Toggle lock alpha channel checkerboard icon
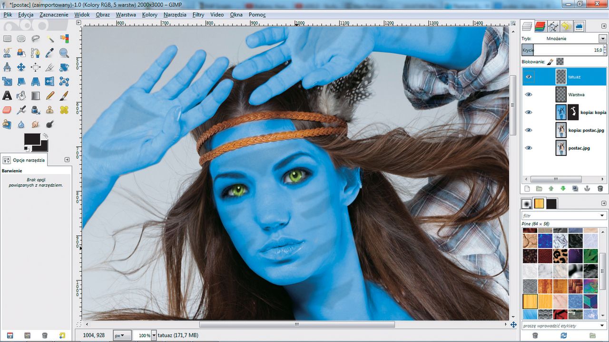609x342 pixels. pyautogui.click(x=560, y=62)
